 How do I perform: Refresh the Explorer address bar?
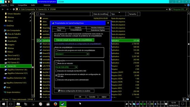(170, 9)
